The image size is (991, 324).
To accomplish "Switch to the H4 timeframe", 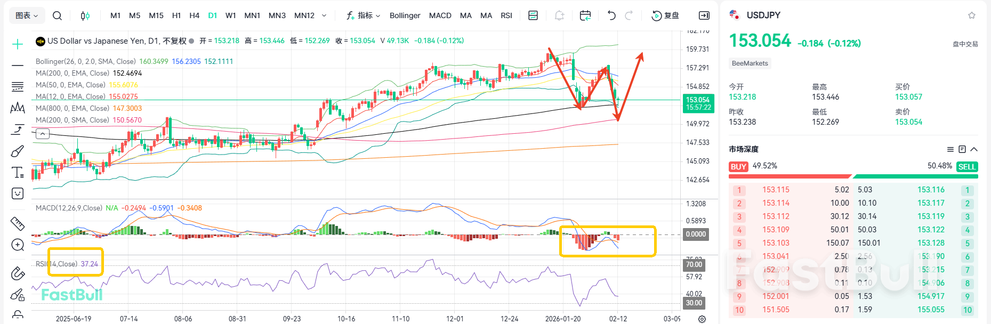I will point(194,15).
